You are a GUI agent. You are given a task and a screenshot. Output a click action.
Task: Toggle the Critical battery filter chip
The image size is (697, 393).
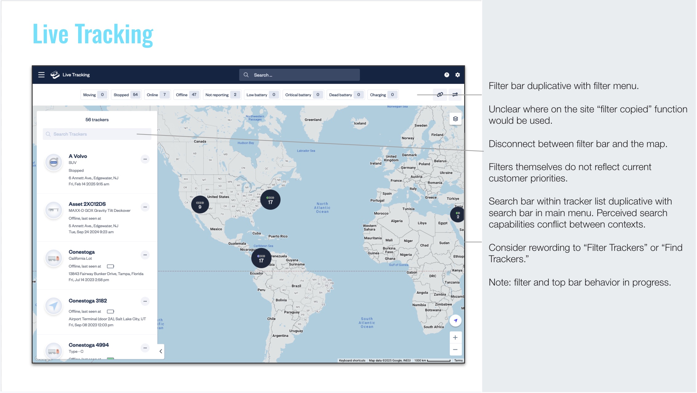coord(303,95)
